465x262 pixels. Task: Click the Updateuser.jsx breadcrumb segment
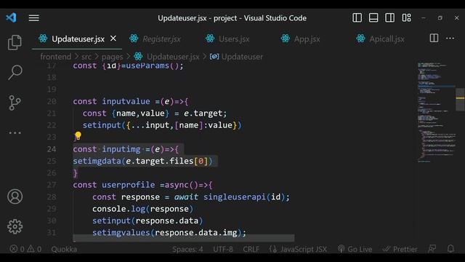(173, 57)
